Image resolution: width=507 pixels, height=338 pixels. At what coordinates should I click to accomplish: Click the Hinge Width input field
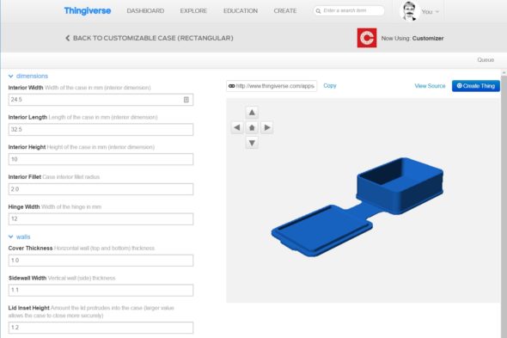(x=101, y=218)
